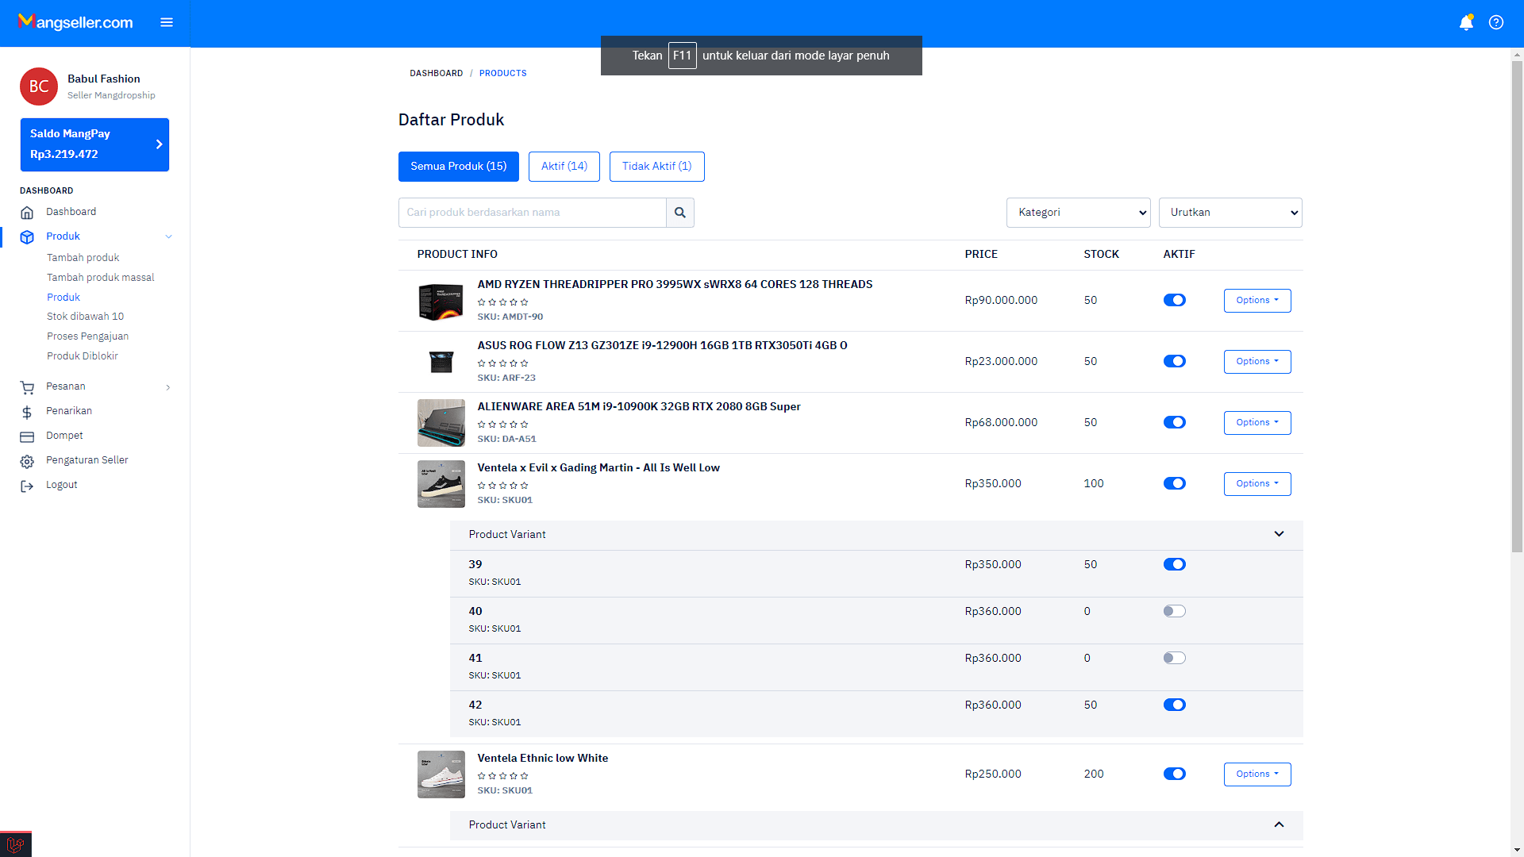This screenshot has height=857, width=1524.
Task: Click the search magnifier button
Action: click(x=680, y=213)
